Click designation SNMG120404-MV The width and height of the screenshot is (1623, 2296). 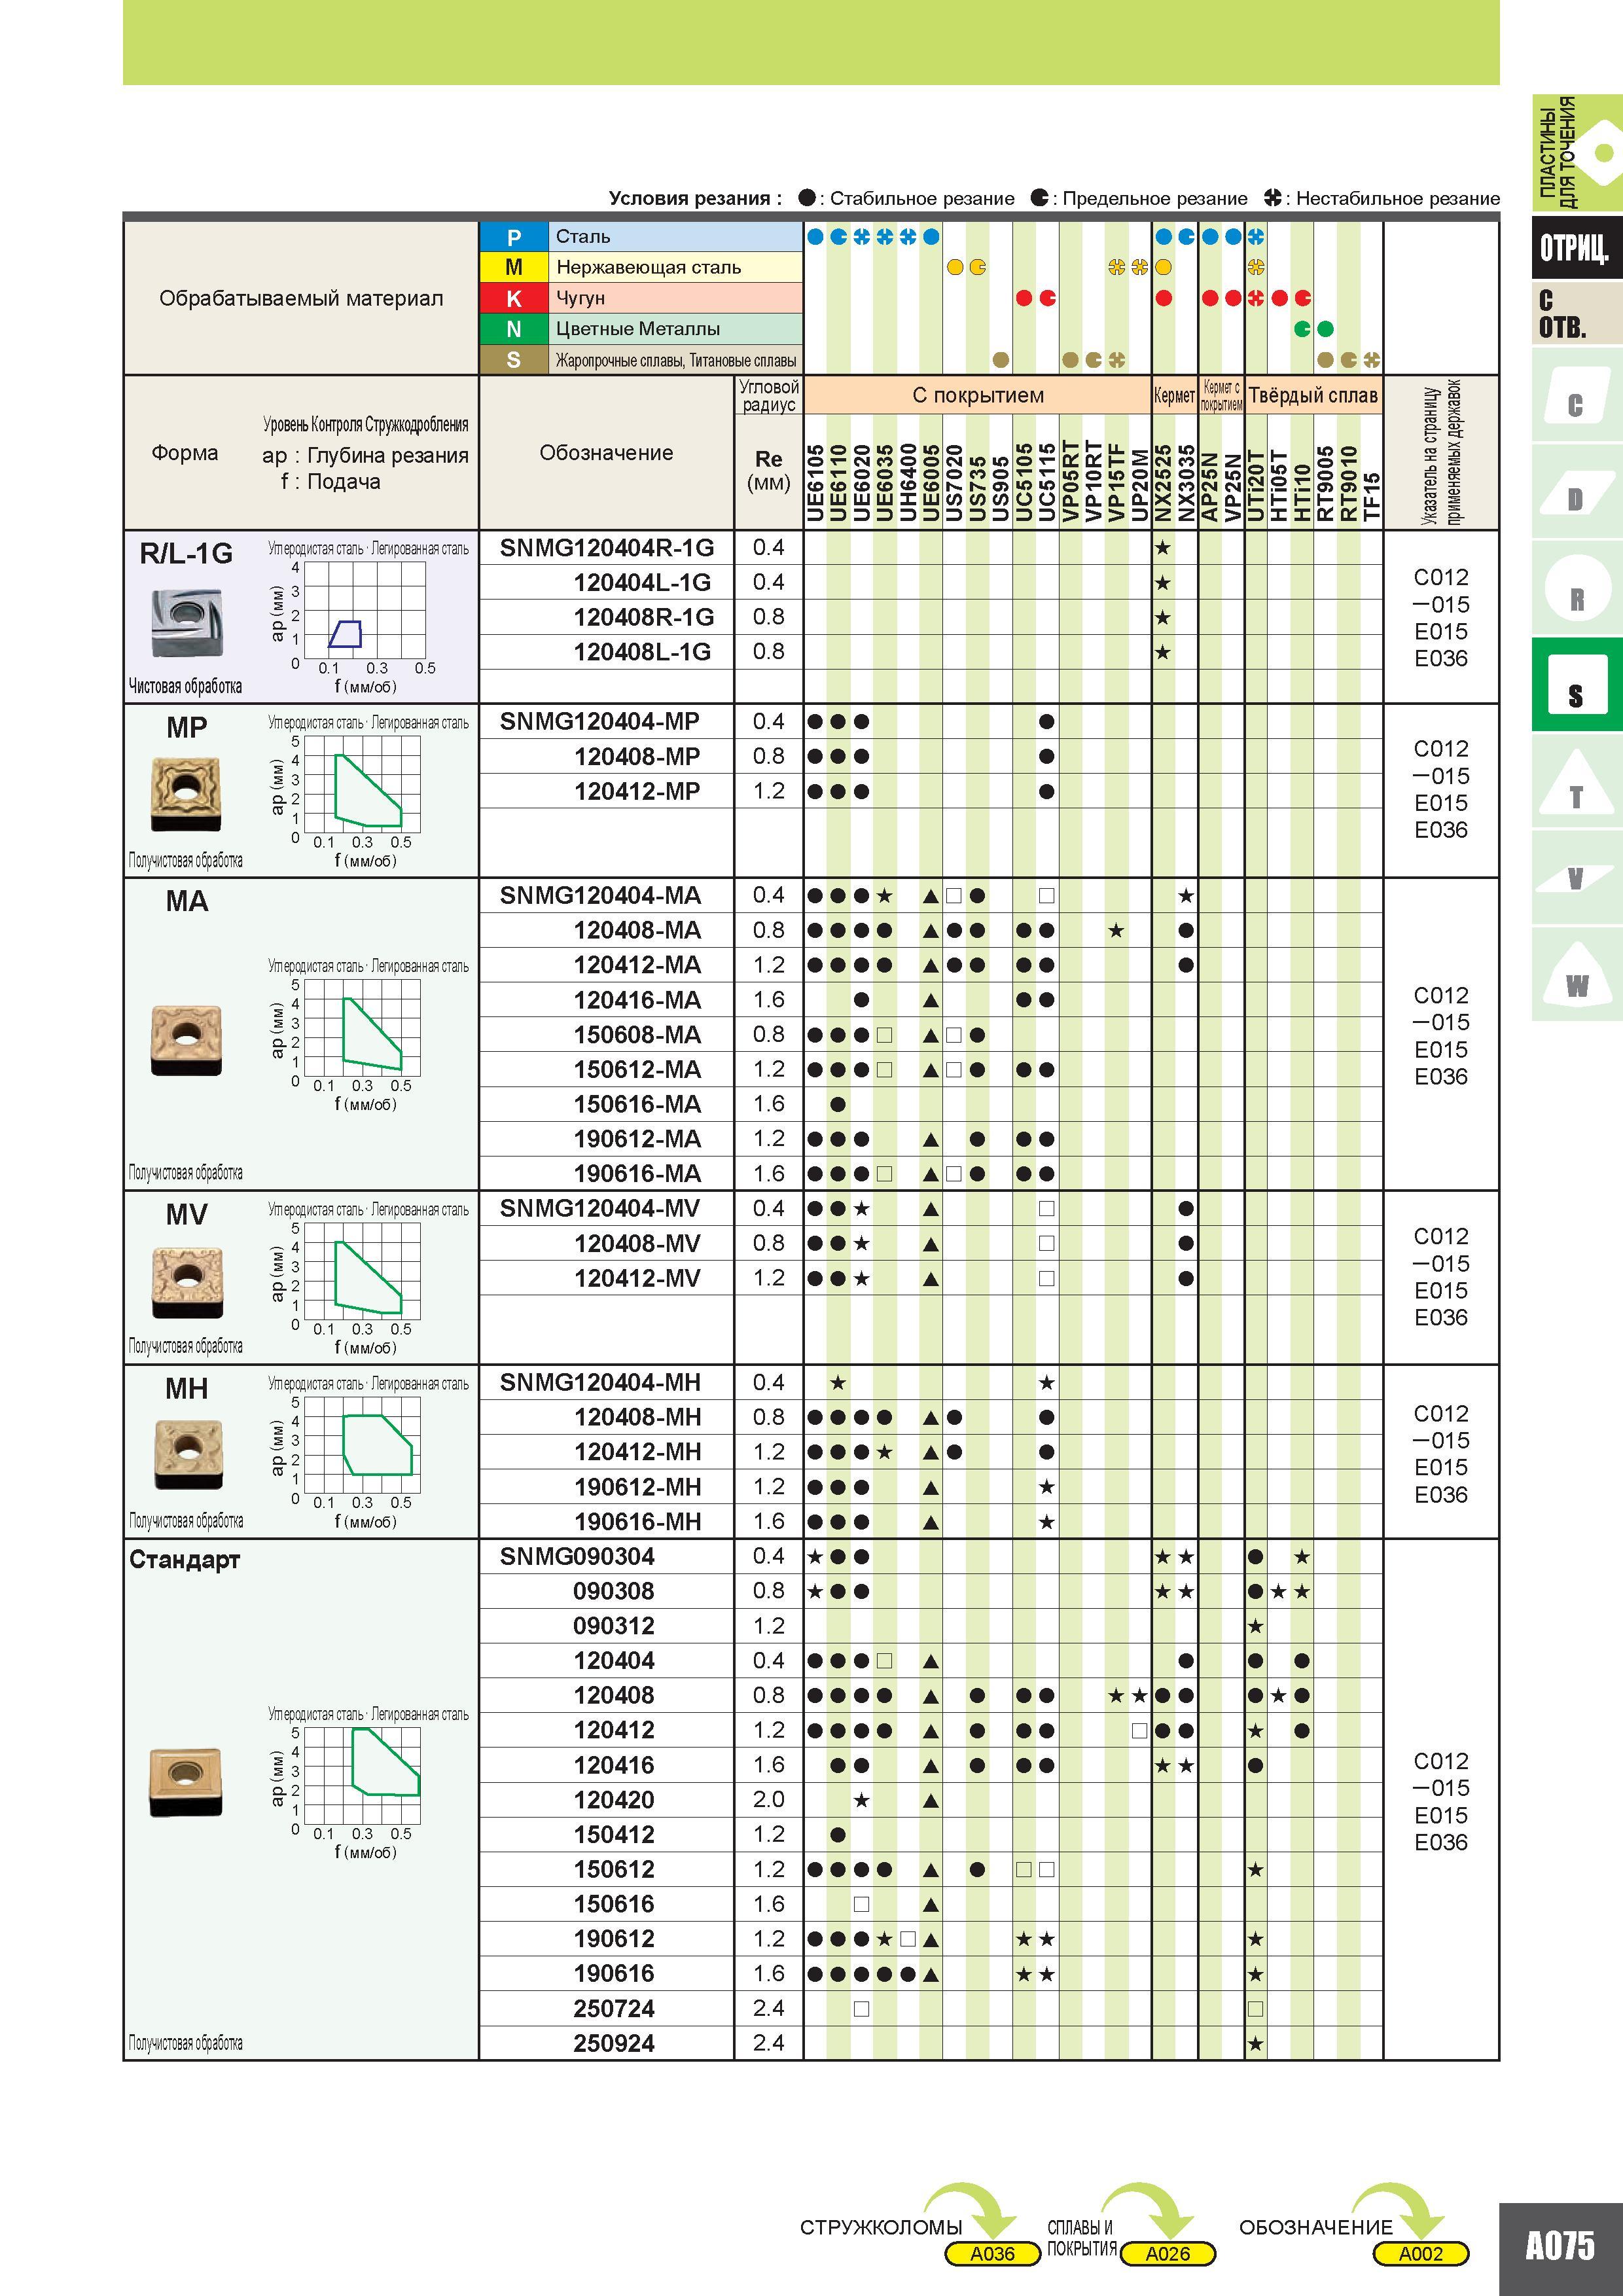[x=600, y=1209]
